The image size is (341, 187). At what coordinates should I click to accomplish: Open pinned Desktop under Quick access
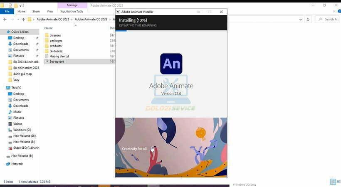click(19, 38)
